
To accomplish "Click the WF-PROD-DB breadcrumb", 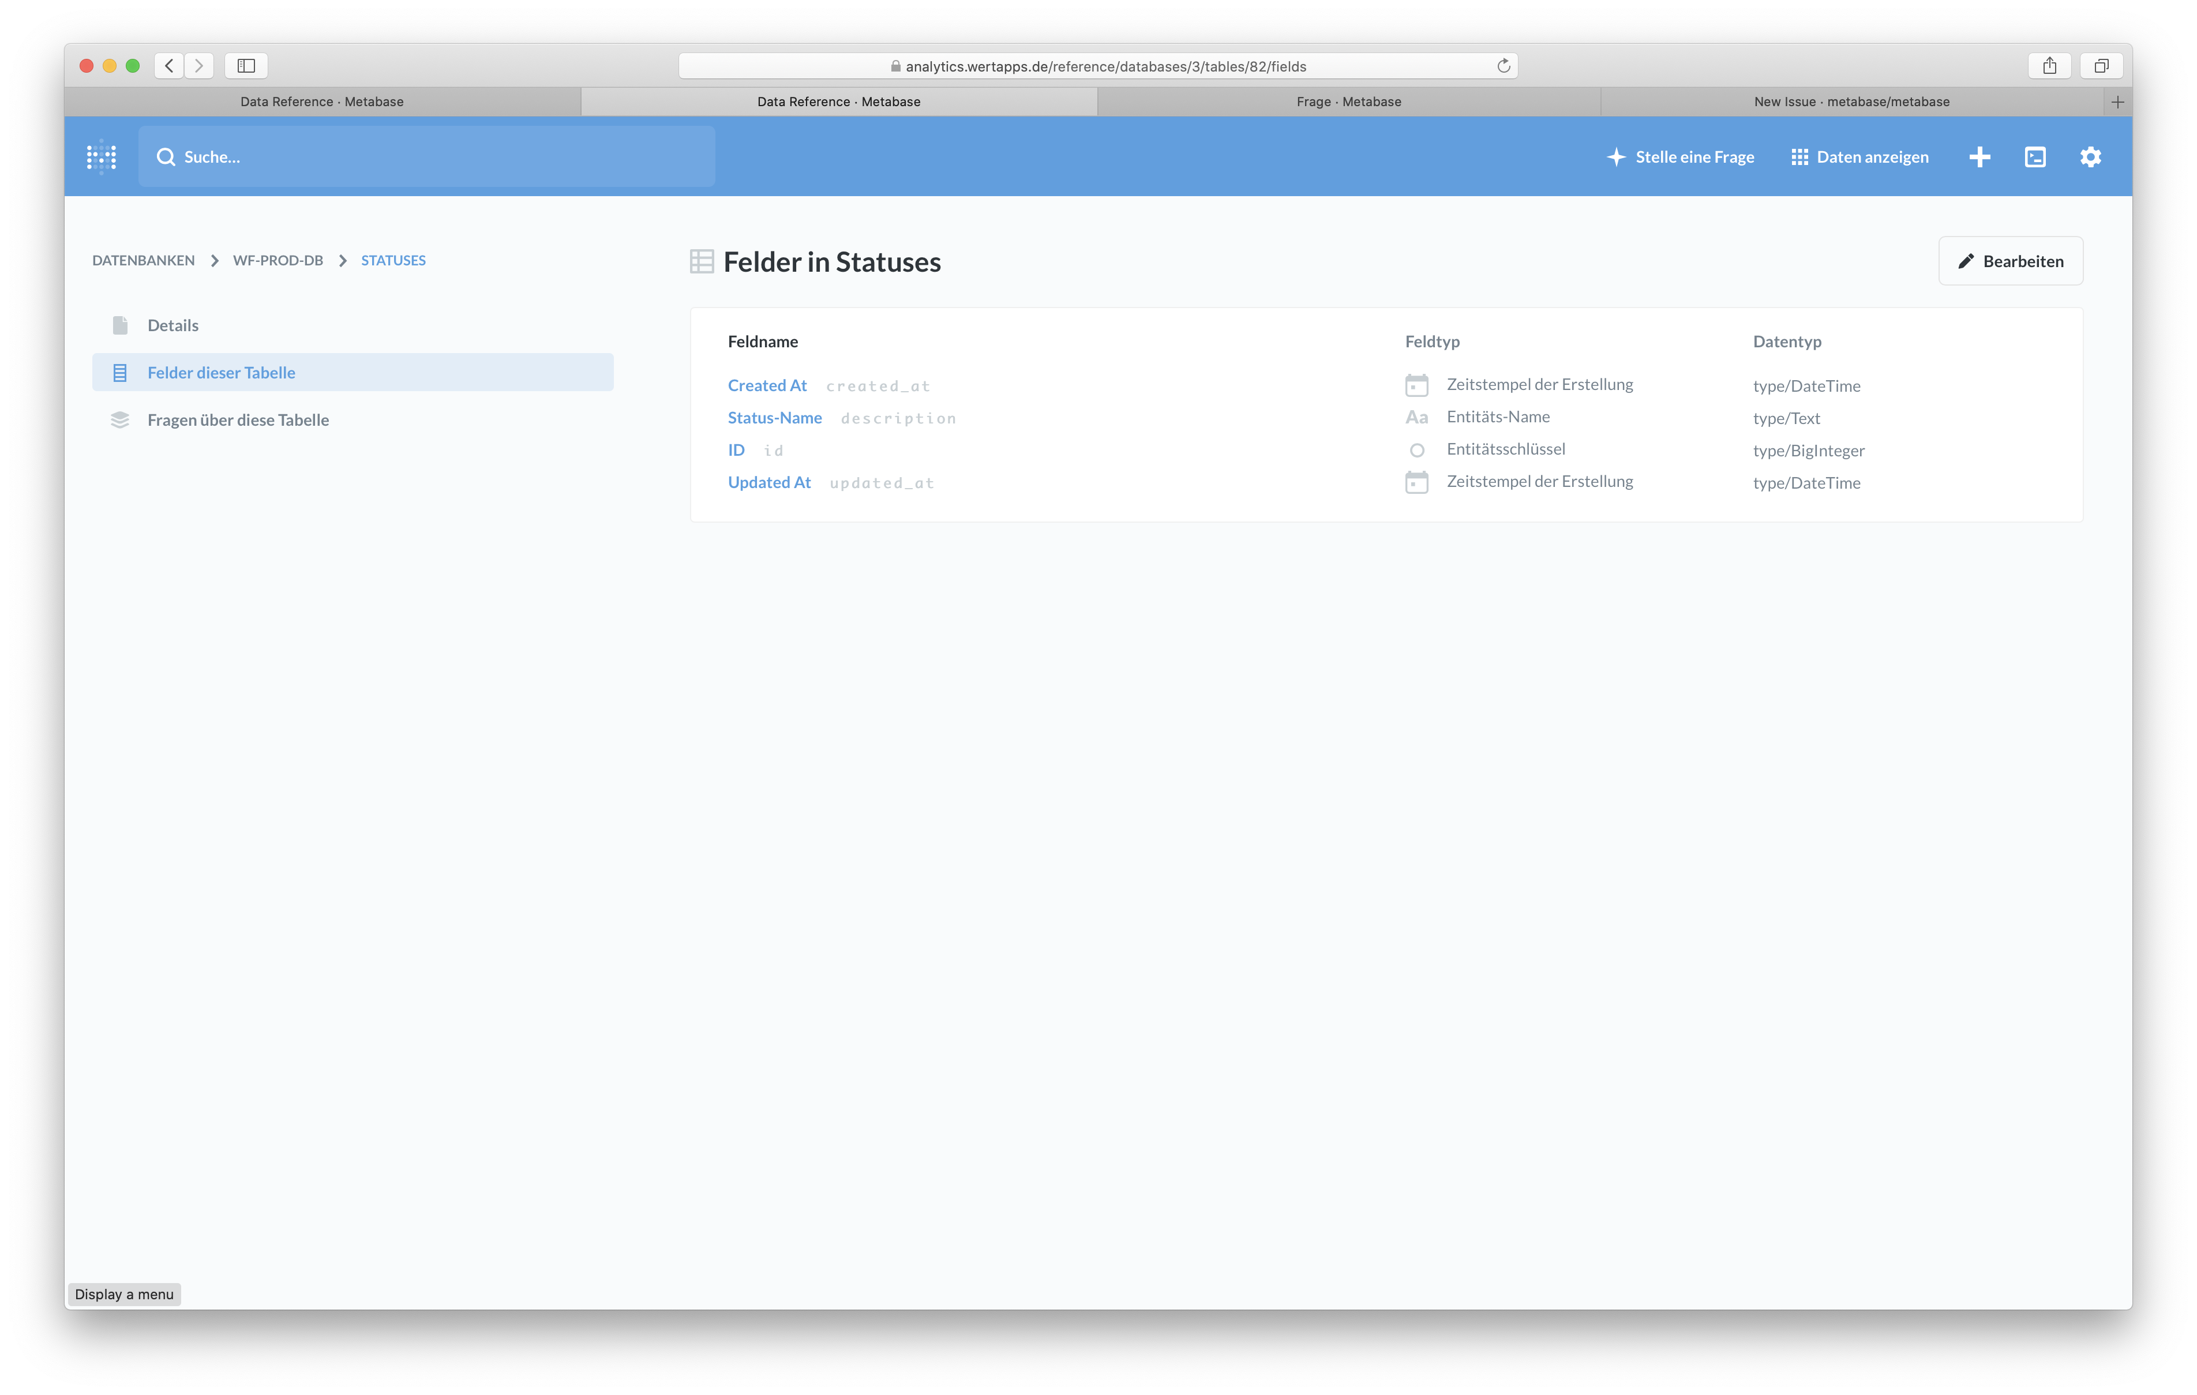I will (x=278, y=261).
